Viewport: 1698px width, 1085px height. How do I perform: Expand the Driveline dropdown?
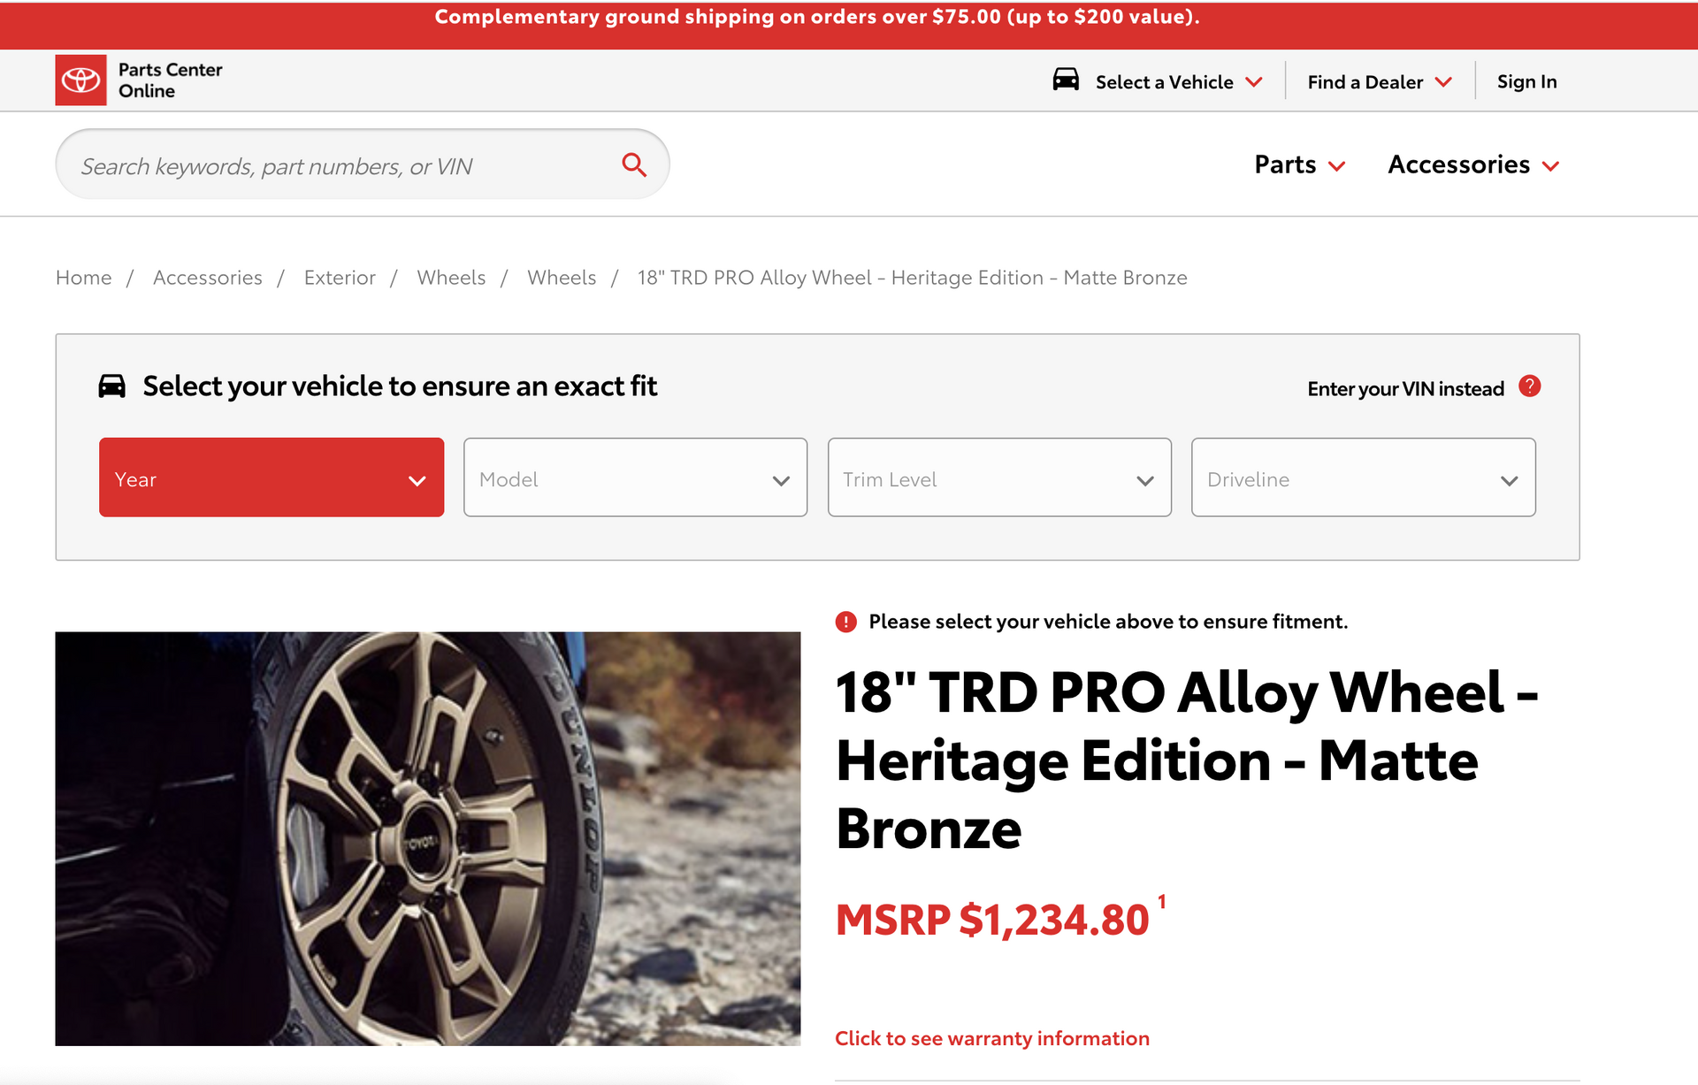1364,478
